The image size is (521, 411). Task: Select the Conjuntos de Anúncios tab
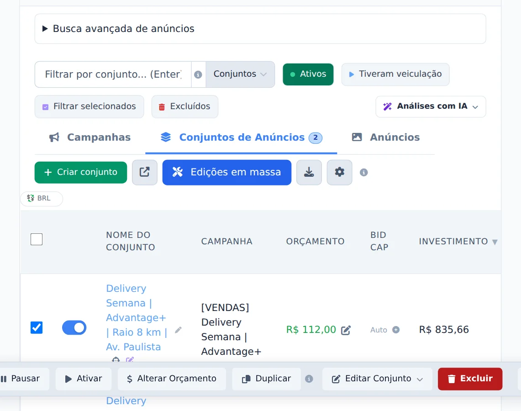tap(241, 137)
